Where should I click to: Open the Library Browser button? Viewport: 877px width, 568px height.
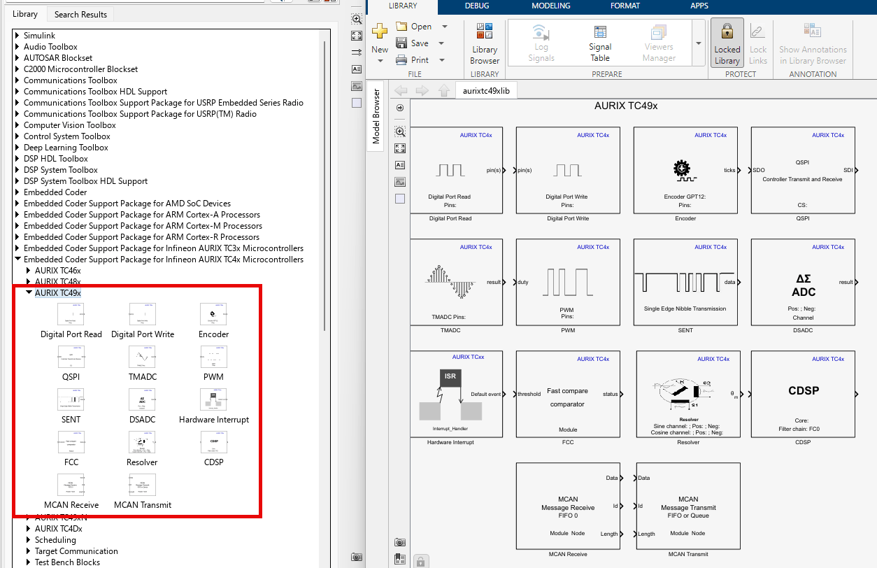point(485,43)
